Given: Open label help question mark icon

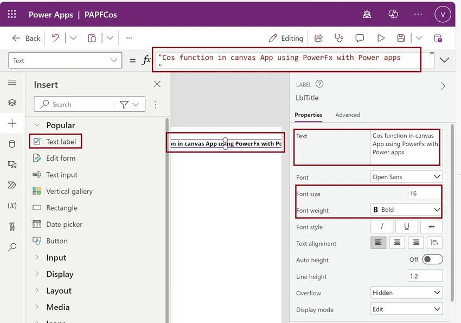Looking at the screenshot, I should 319,84.
